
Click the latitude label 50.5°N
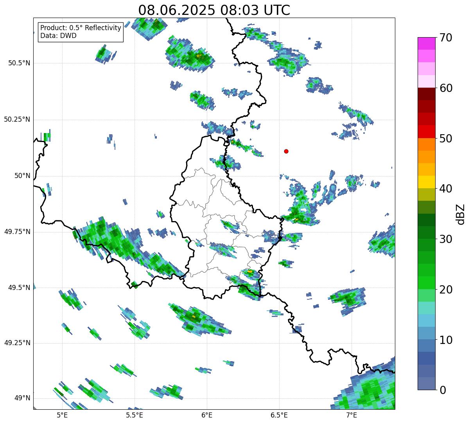tap(19, 63)
